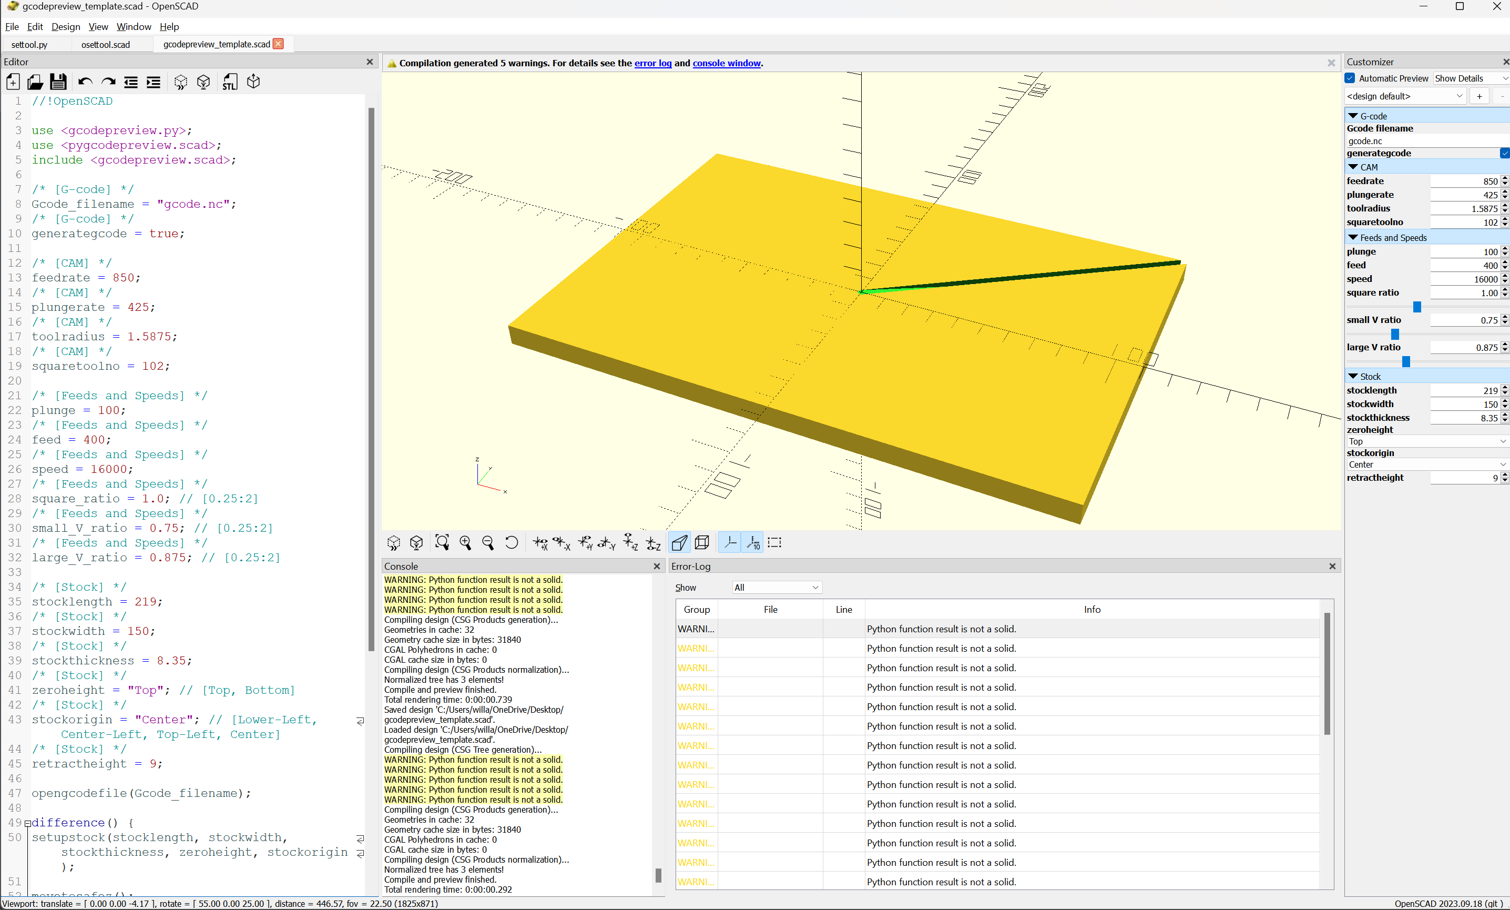Toggle the Show Scale Markers icon
1510x910 pixels.
pos(753,543)
